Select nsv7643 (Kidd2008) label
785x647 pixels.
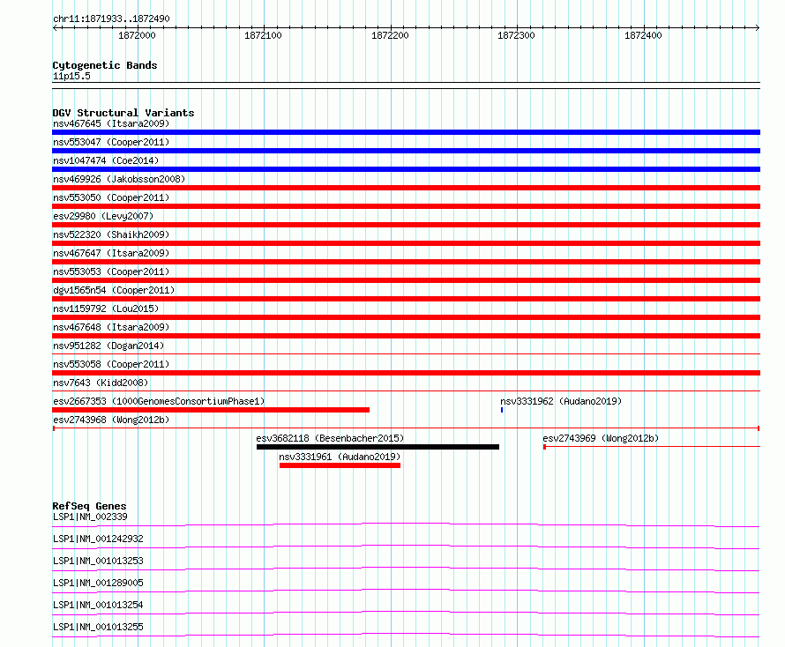(x=101, y=383)
